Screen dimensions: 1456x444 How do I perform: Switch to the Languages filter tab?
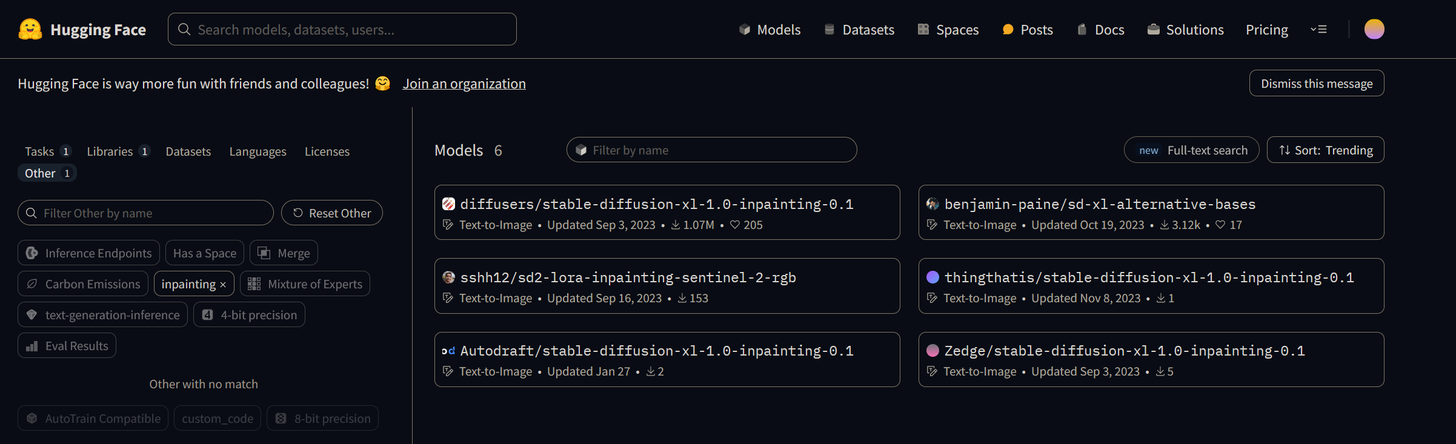tap(258, 151)
